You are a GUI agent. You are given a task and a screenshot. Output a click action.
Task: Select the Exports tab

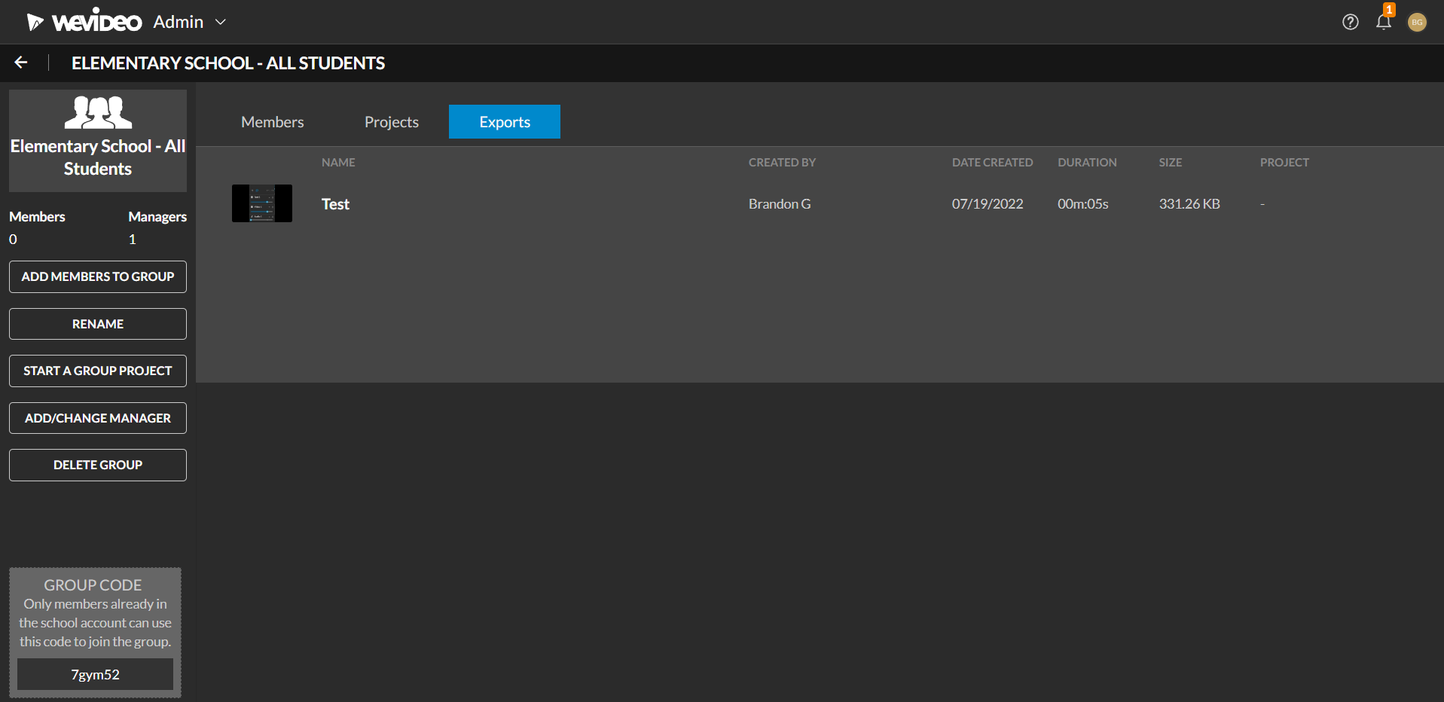click(x=504, y=122)
